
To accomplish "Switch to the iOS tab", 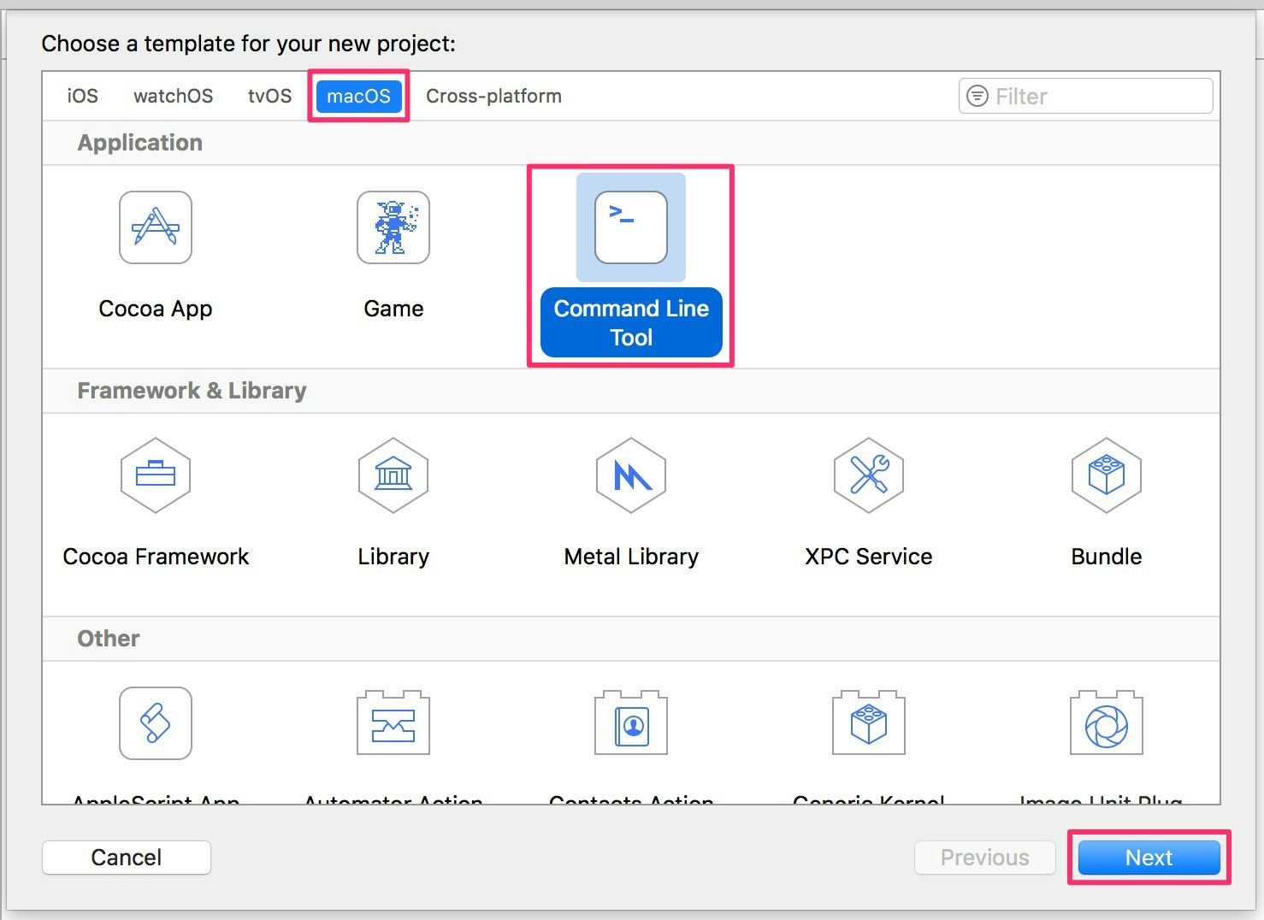I will pyautogui.click(x=83, y=96).
